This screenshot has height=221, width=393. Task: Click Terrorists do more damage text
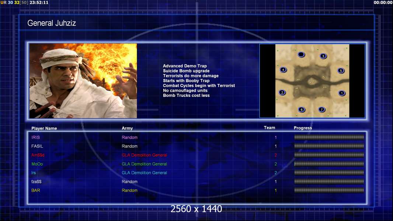tap(191, 76)
